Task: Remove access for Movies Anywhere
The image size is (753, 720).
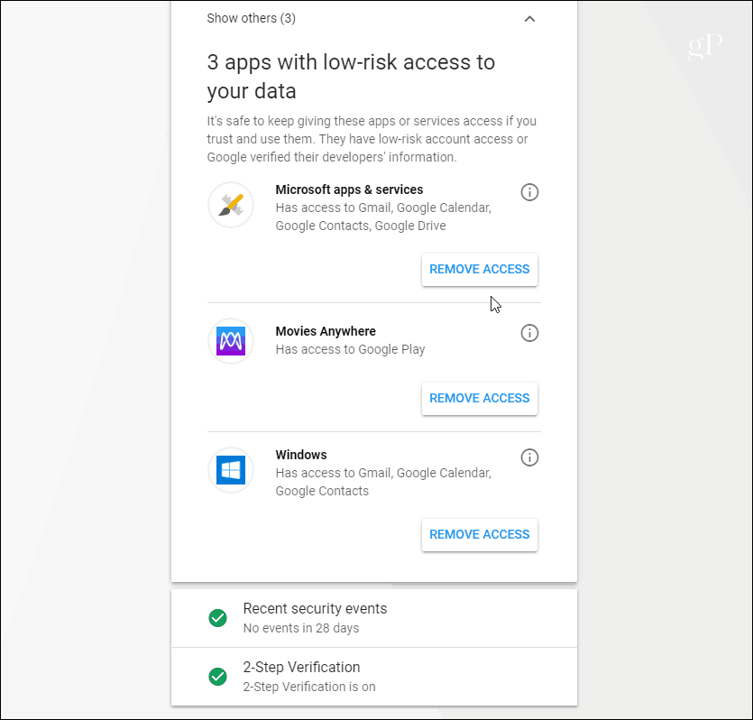Action: [479, 398]
